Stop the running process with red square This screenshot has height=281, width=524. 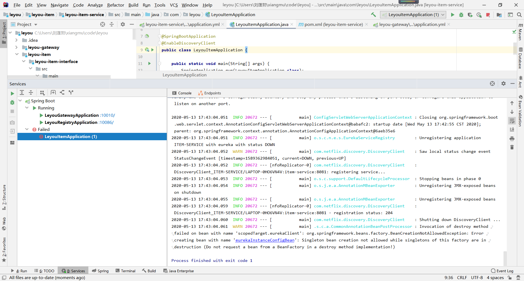[488, 15]
